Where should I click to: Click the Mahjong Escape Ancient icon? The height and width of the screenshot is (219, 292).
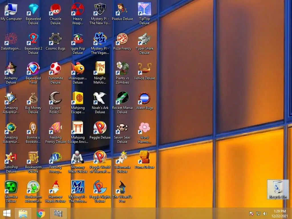point(78,132)
